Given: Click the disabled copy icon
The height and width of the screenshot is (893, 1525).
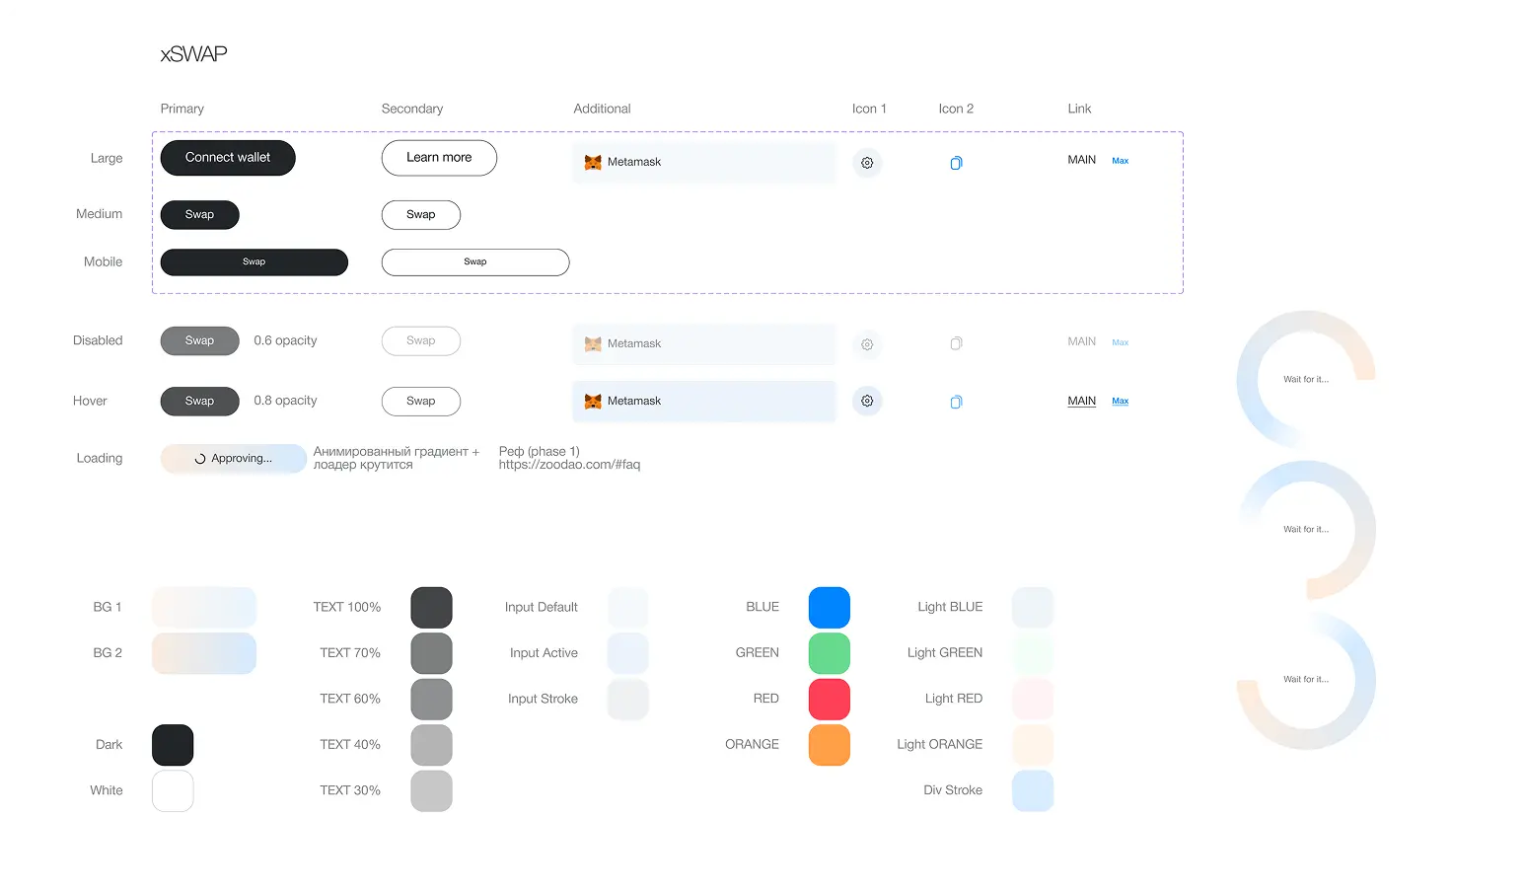Looking at the screenshot, I should [956, 342].
